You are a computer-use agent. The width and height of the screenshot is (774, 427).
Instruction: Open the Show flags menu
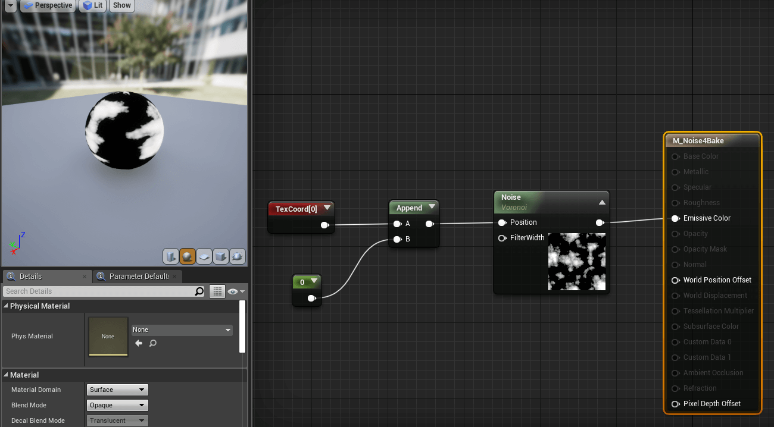pyautogui.click(x=122, y=5)
